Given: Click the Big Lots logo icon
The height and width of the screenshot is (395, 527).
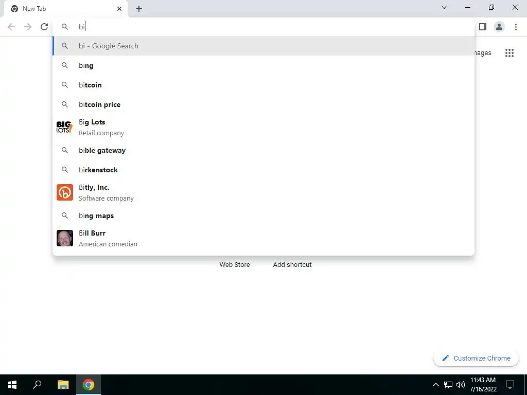Looking at the screenshot, I should pyautogui.click(x=64, y=128).
